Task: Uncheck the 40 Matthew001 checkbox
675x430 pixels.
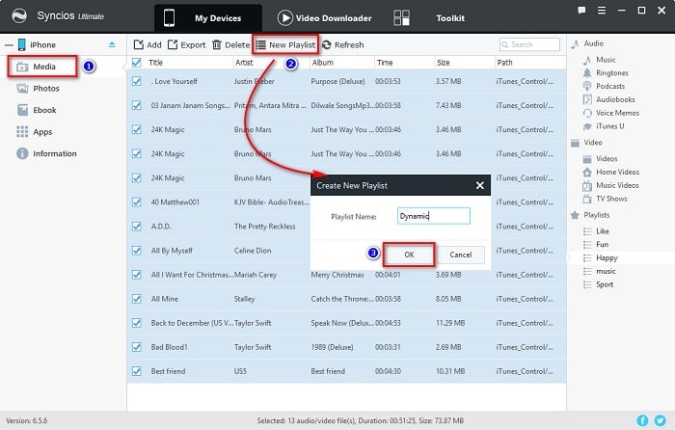Action: click(137, 202)
